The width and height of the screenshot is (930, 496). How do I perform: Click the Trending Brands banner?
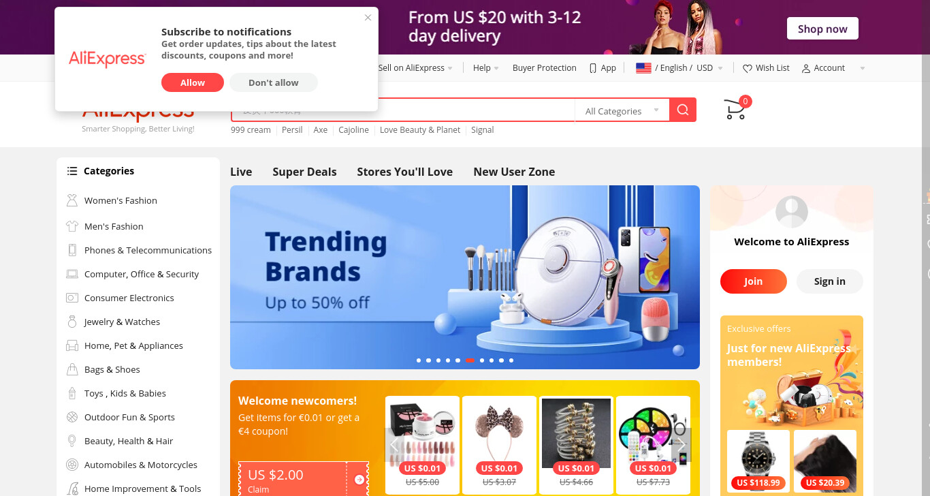465,277
